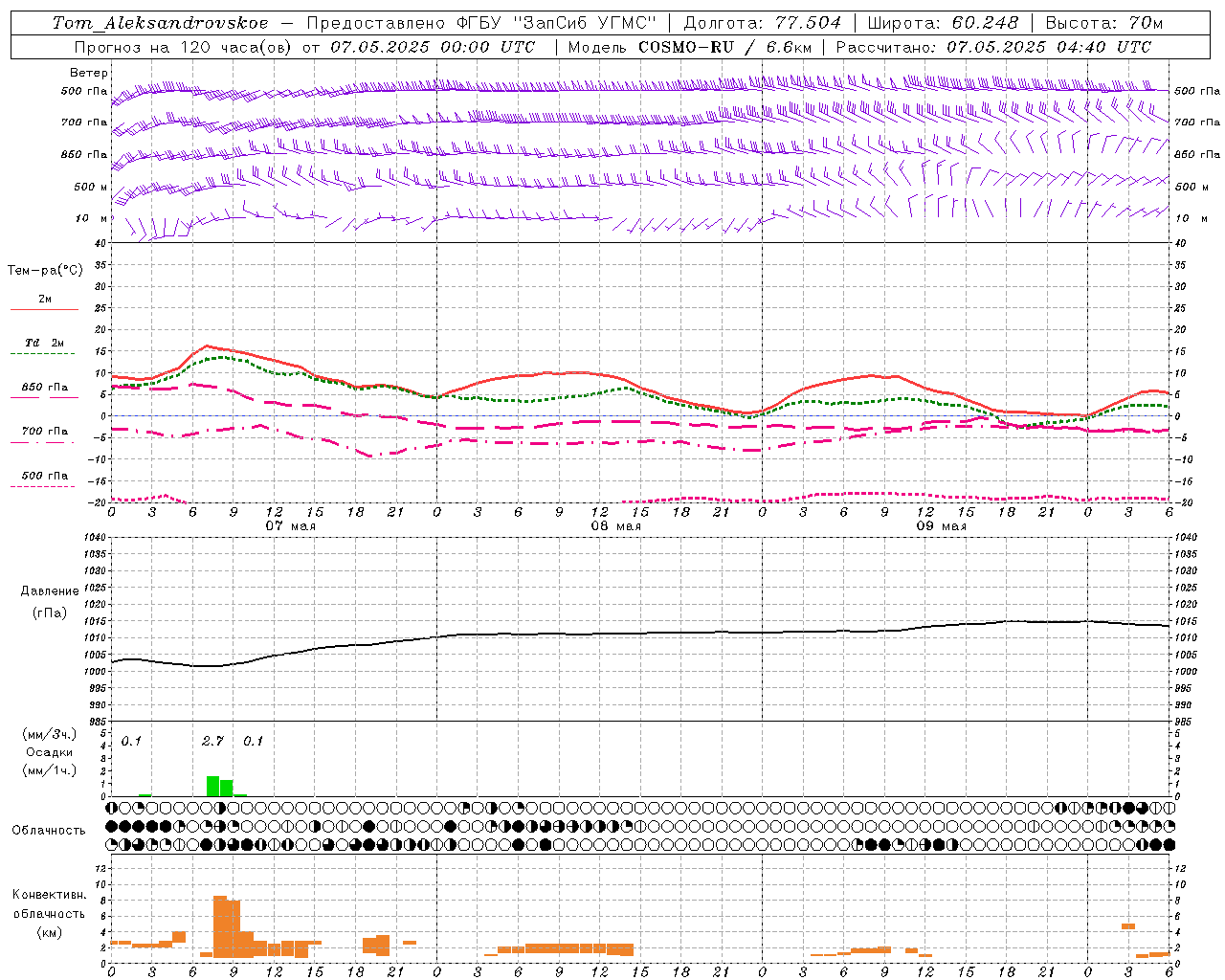Click the Осадки precipitation label
This screenshot has height=980, width=1225.
click(50, 752)
